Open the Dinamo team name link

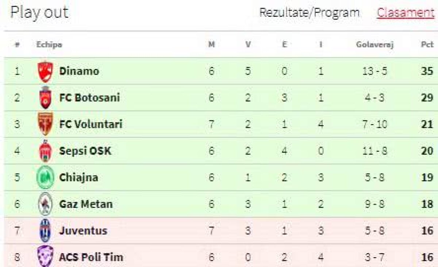click(79, 71)
